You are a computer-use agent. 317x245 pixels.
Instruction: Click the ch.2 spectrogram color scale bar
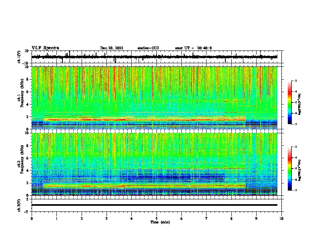click(290, 169)
